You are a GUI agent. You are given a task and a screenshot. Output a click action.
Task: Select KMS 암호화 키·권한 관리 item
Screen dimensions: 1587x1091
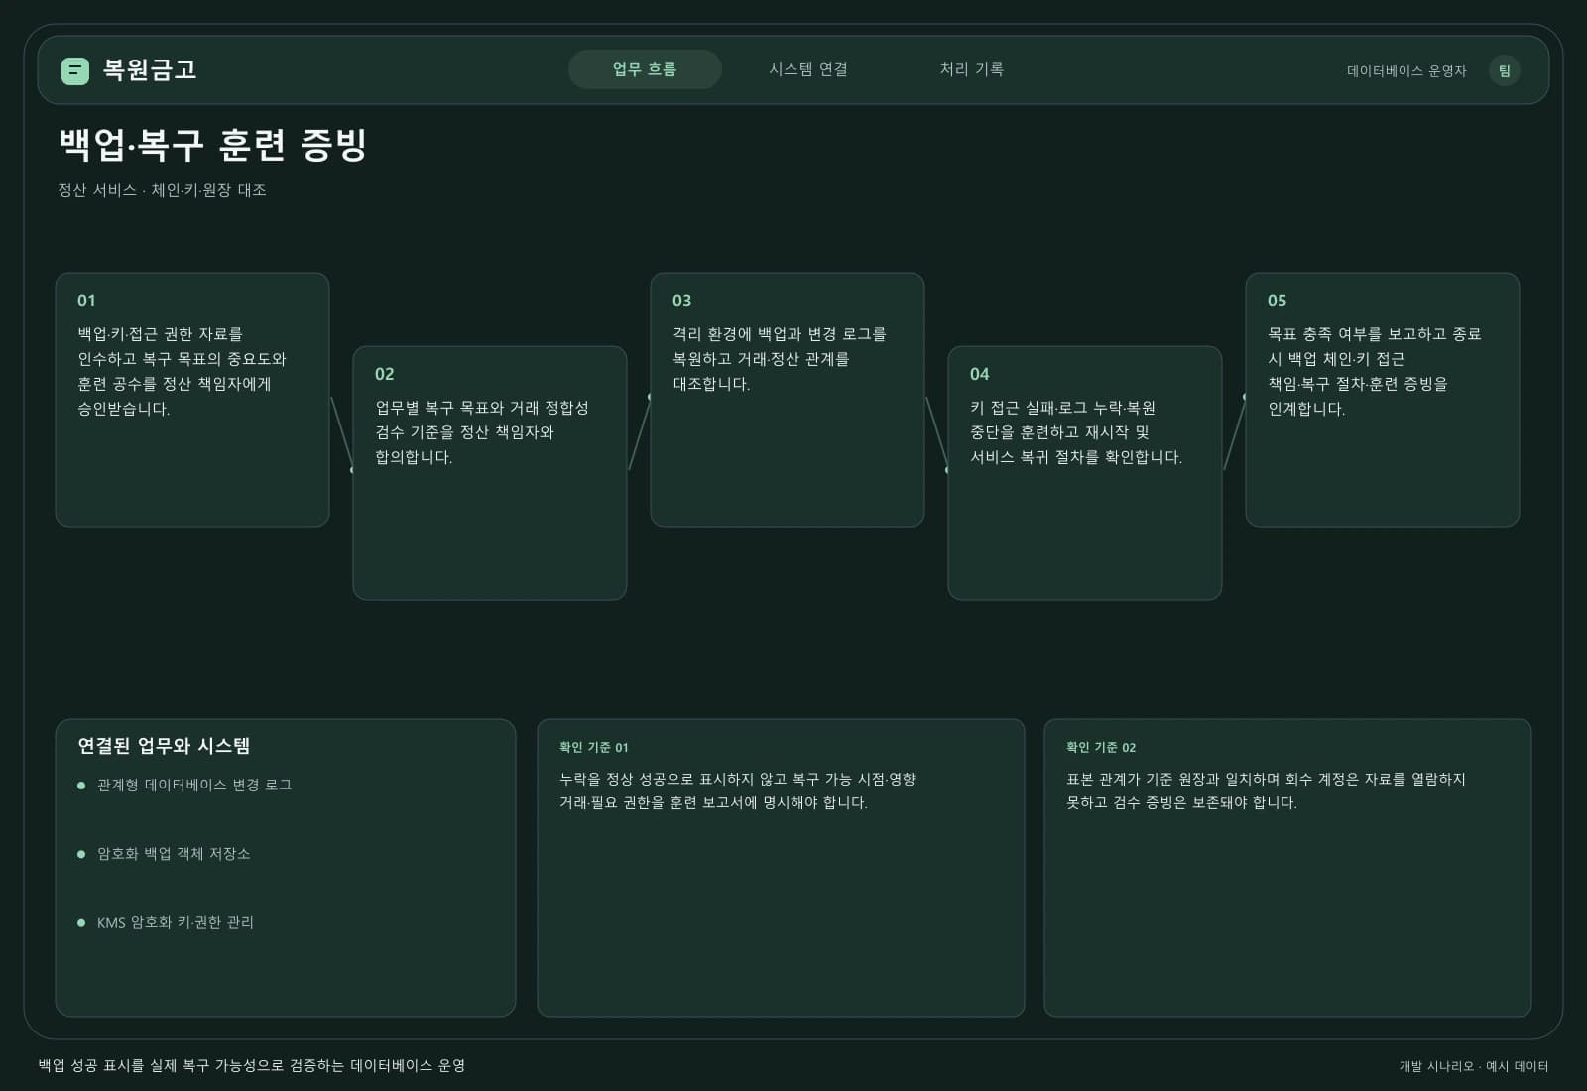point(166,922)
